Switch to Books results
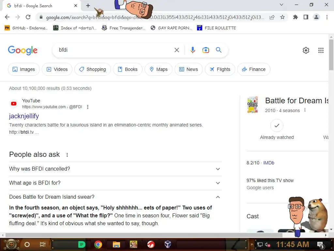The height and width of the screenshot is (251, 334). pos(128,69)
